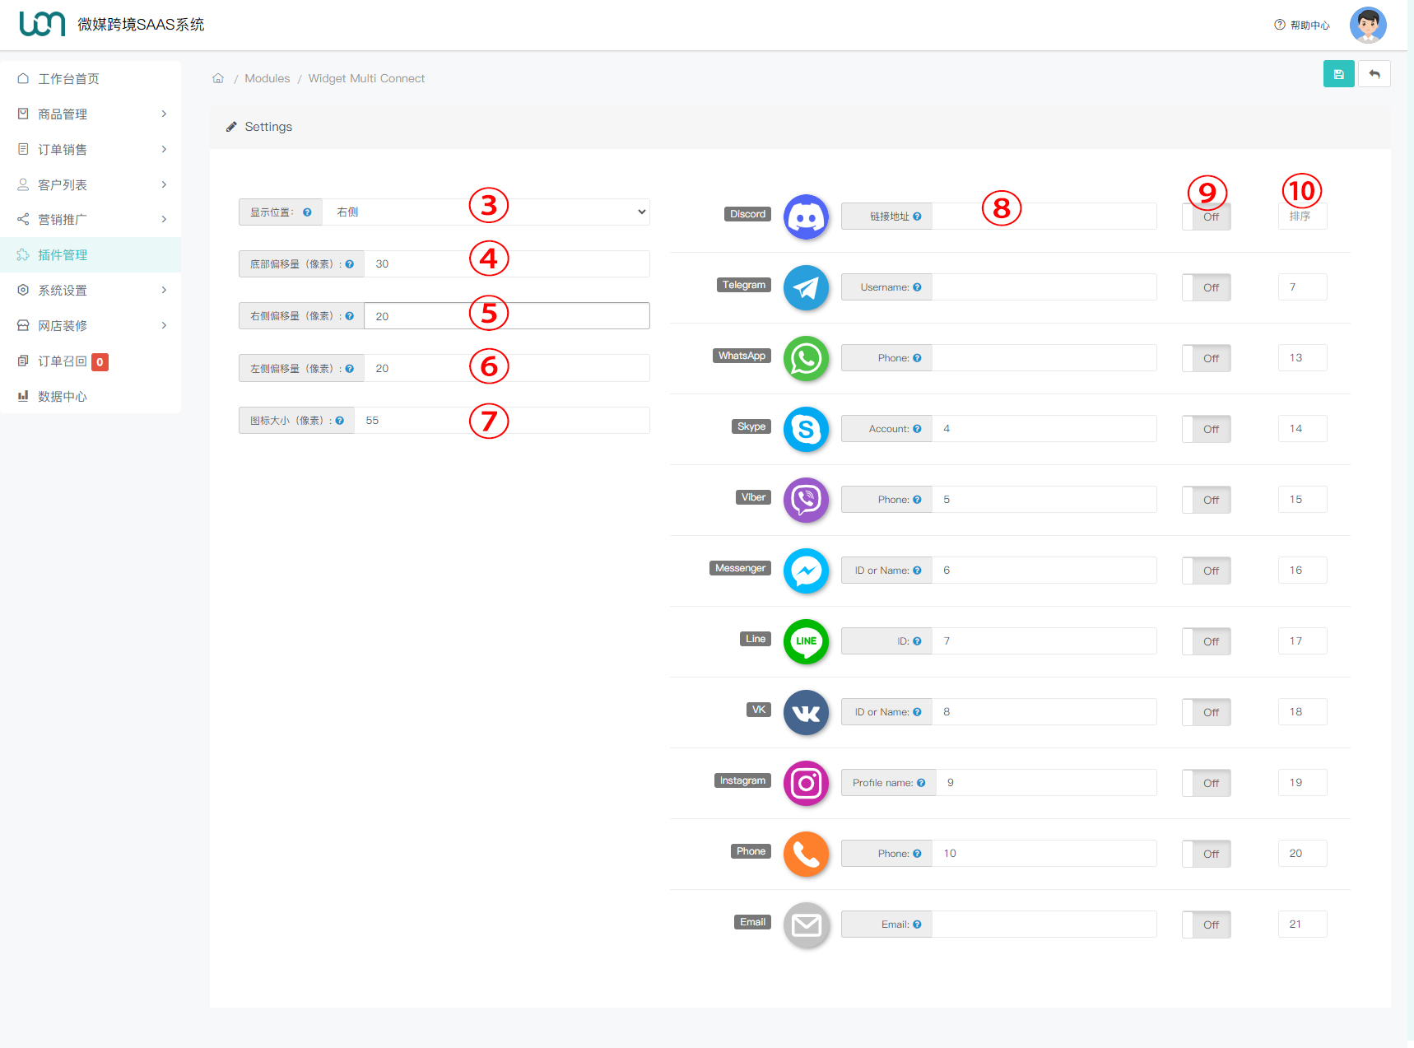Expand the 订单销售 sidebar menu

pyautogui.click(x=91, y=149)
